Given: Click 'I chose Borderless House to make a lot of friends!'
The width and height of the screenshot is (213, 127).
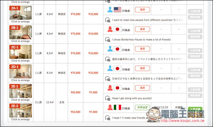Looking at the screenshot, I should 142,40.
